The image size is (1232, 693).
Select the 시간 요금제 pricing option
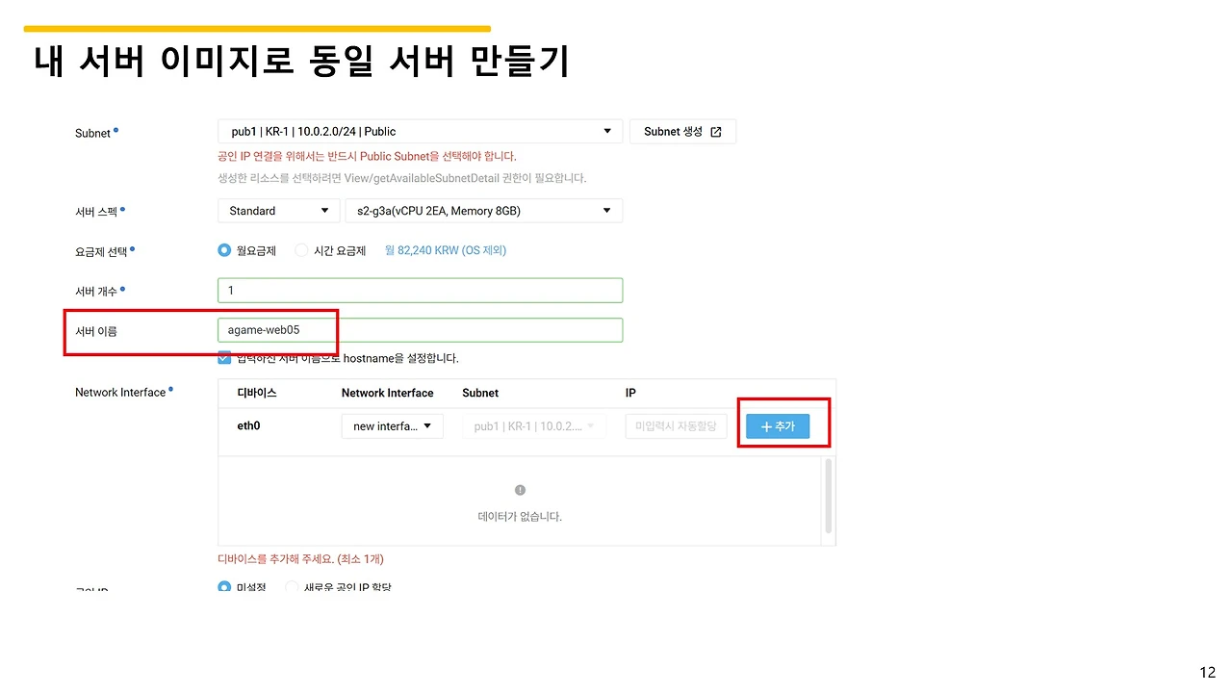[301, 250]
